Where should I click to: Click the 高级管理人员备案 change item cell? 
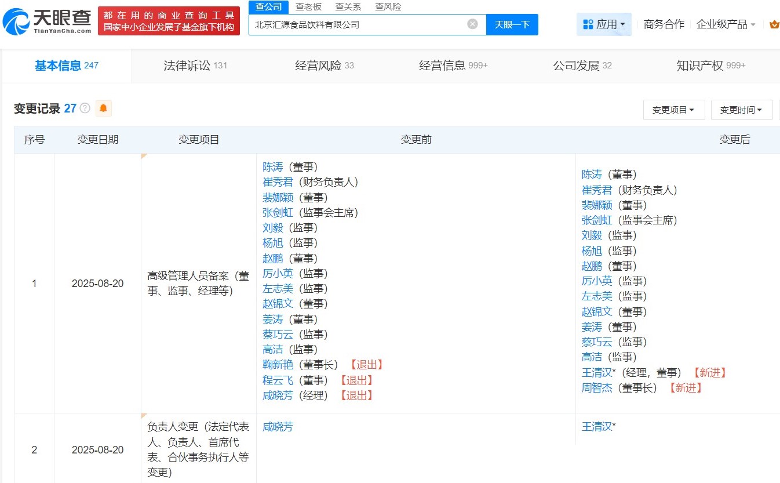click(x=198, y=284)
